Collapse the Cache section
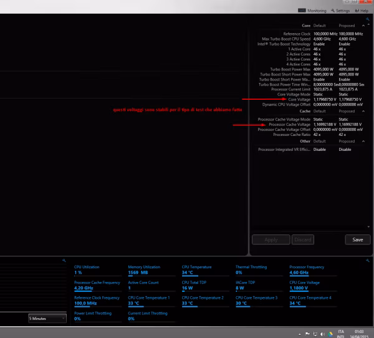The image size is (374, 338). pos(363,111)
